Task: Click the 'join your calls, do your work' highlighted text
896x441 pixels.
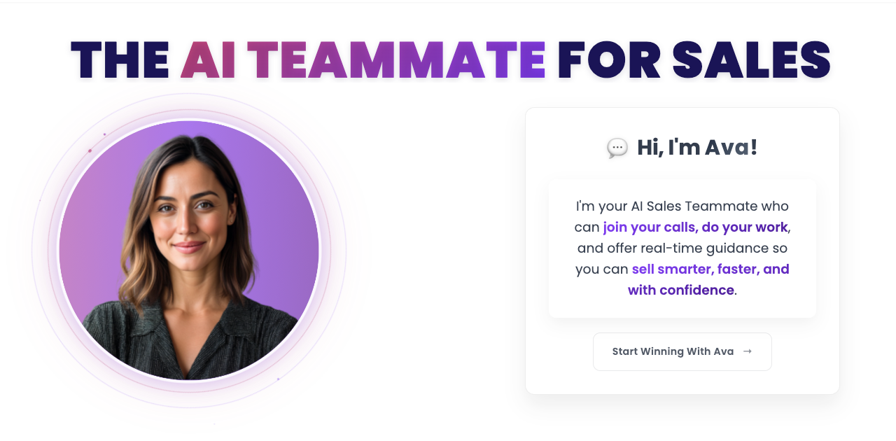Action: pyautogui.click(x=696, y=227)
